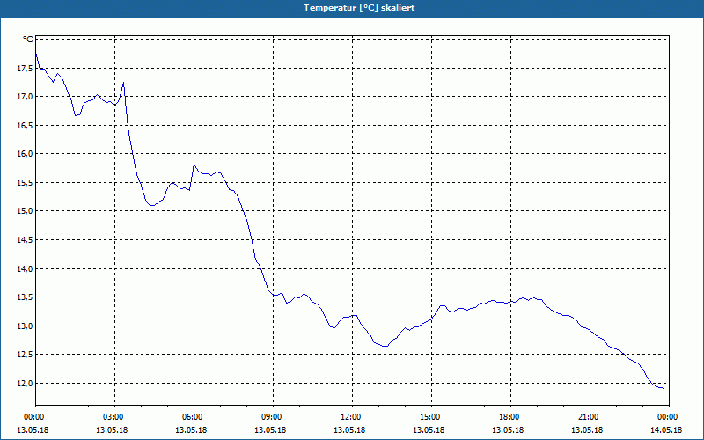The width and height of the screenshot is (704, 440).
Task: Click the 15:00 time label on the x-axis
Action: [x=429, y=417]
